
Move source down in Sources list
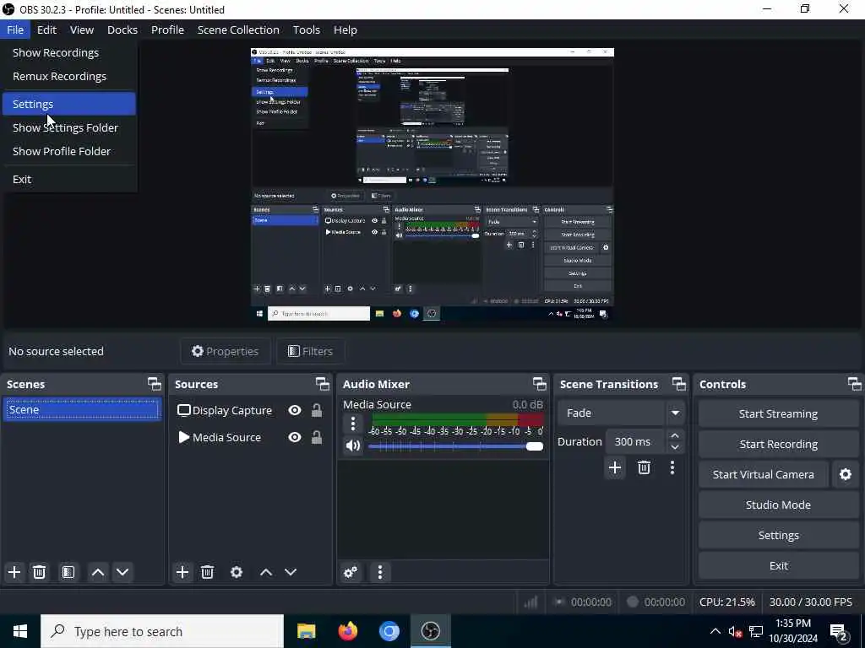[x=291, y=572]
